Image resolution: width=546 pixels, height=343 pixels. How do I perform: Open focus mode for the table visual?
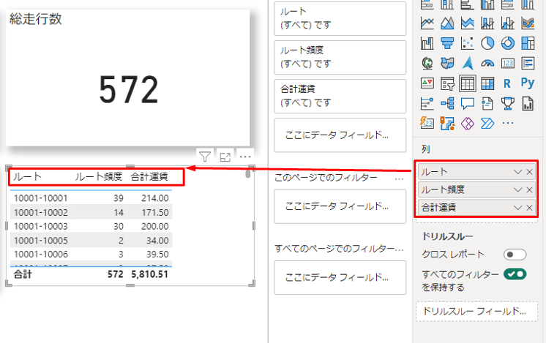point(225,157)
